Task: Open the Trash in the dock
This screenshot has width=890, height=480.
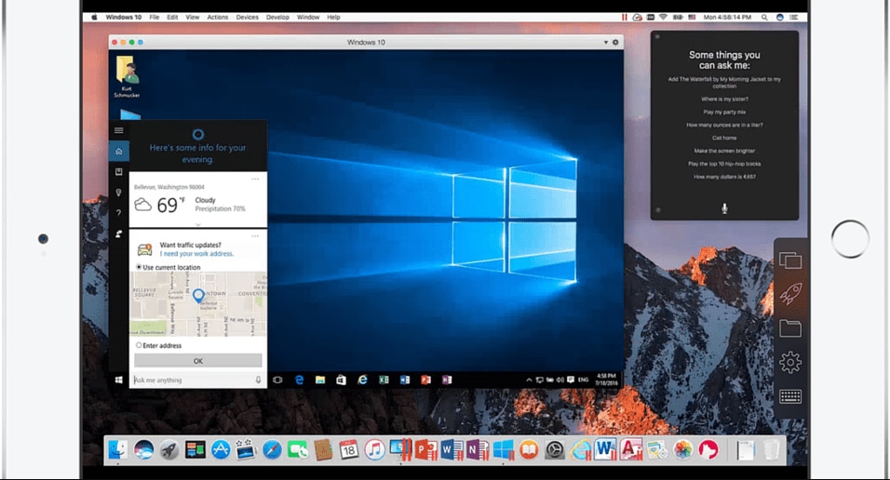Action: click(772, 450)
